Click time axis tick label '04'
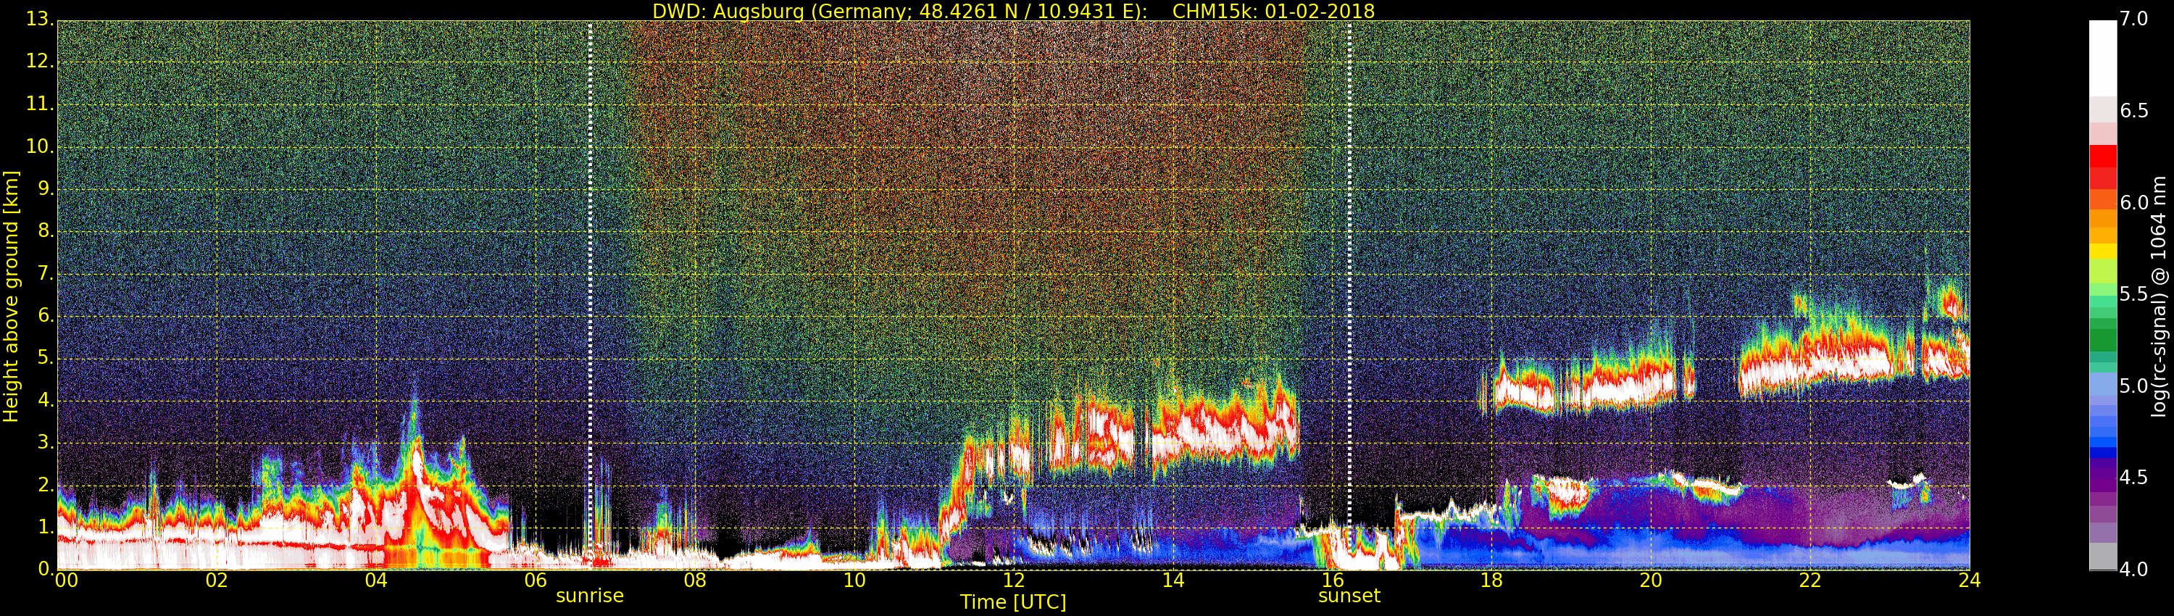Image resolution: width=2174 pixels, height=616 pixels. [376, 580]
